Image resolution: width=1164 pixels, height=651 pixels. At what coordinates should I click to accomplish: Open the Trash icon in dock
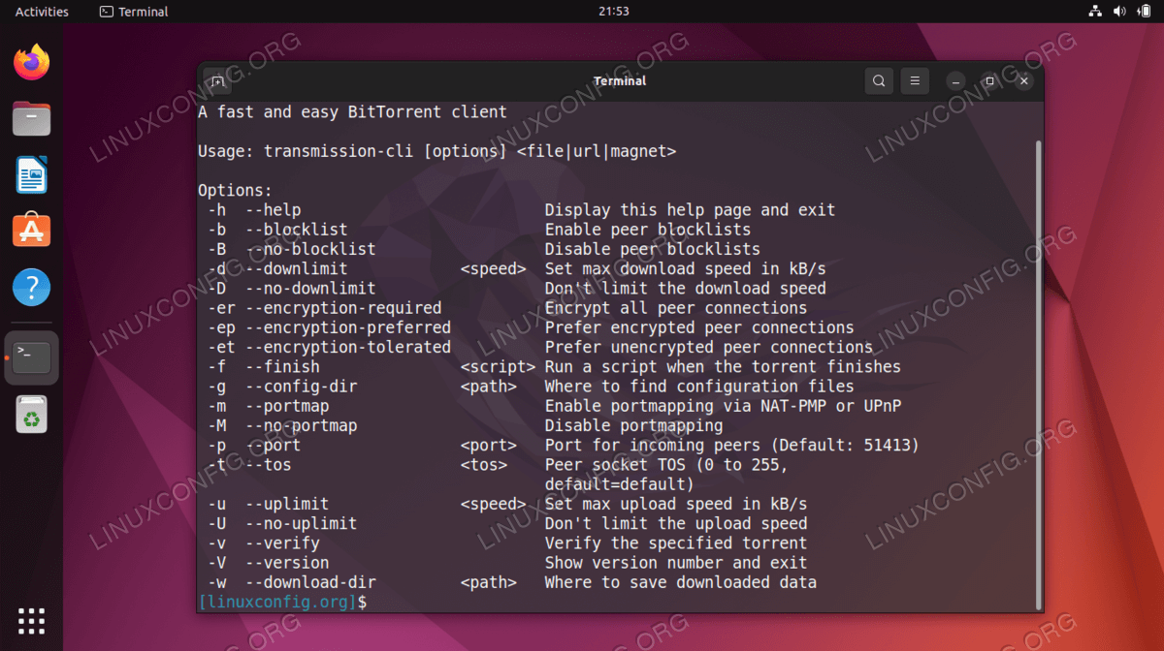click(31, 415)
